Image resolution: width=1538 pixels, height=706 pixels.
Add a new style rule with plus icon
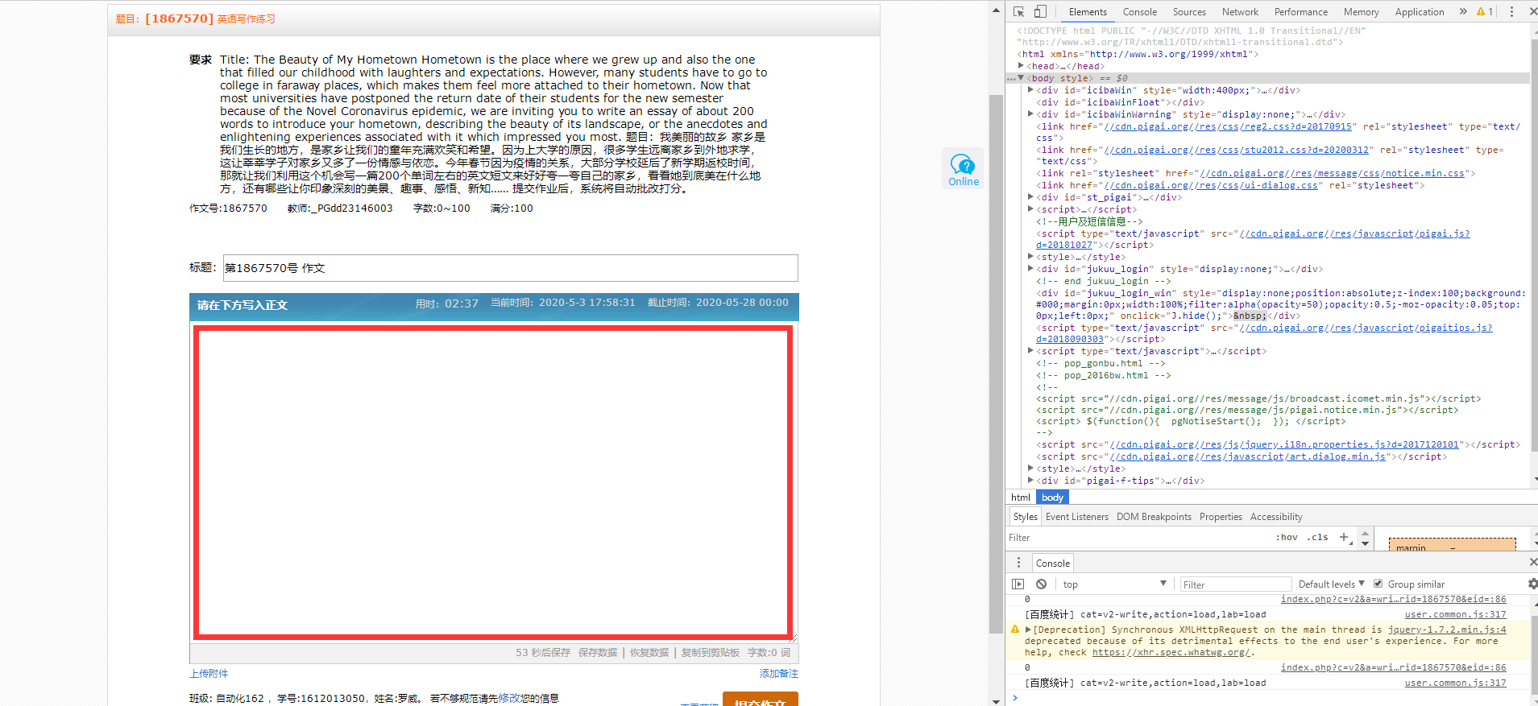(1344, 537)
